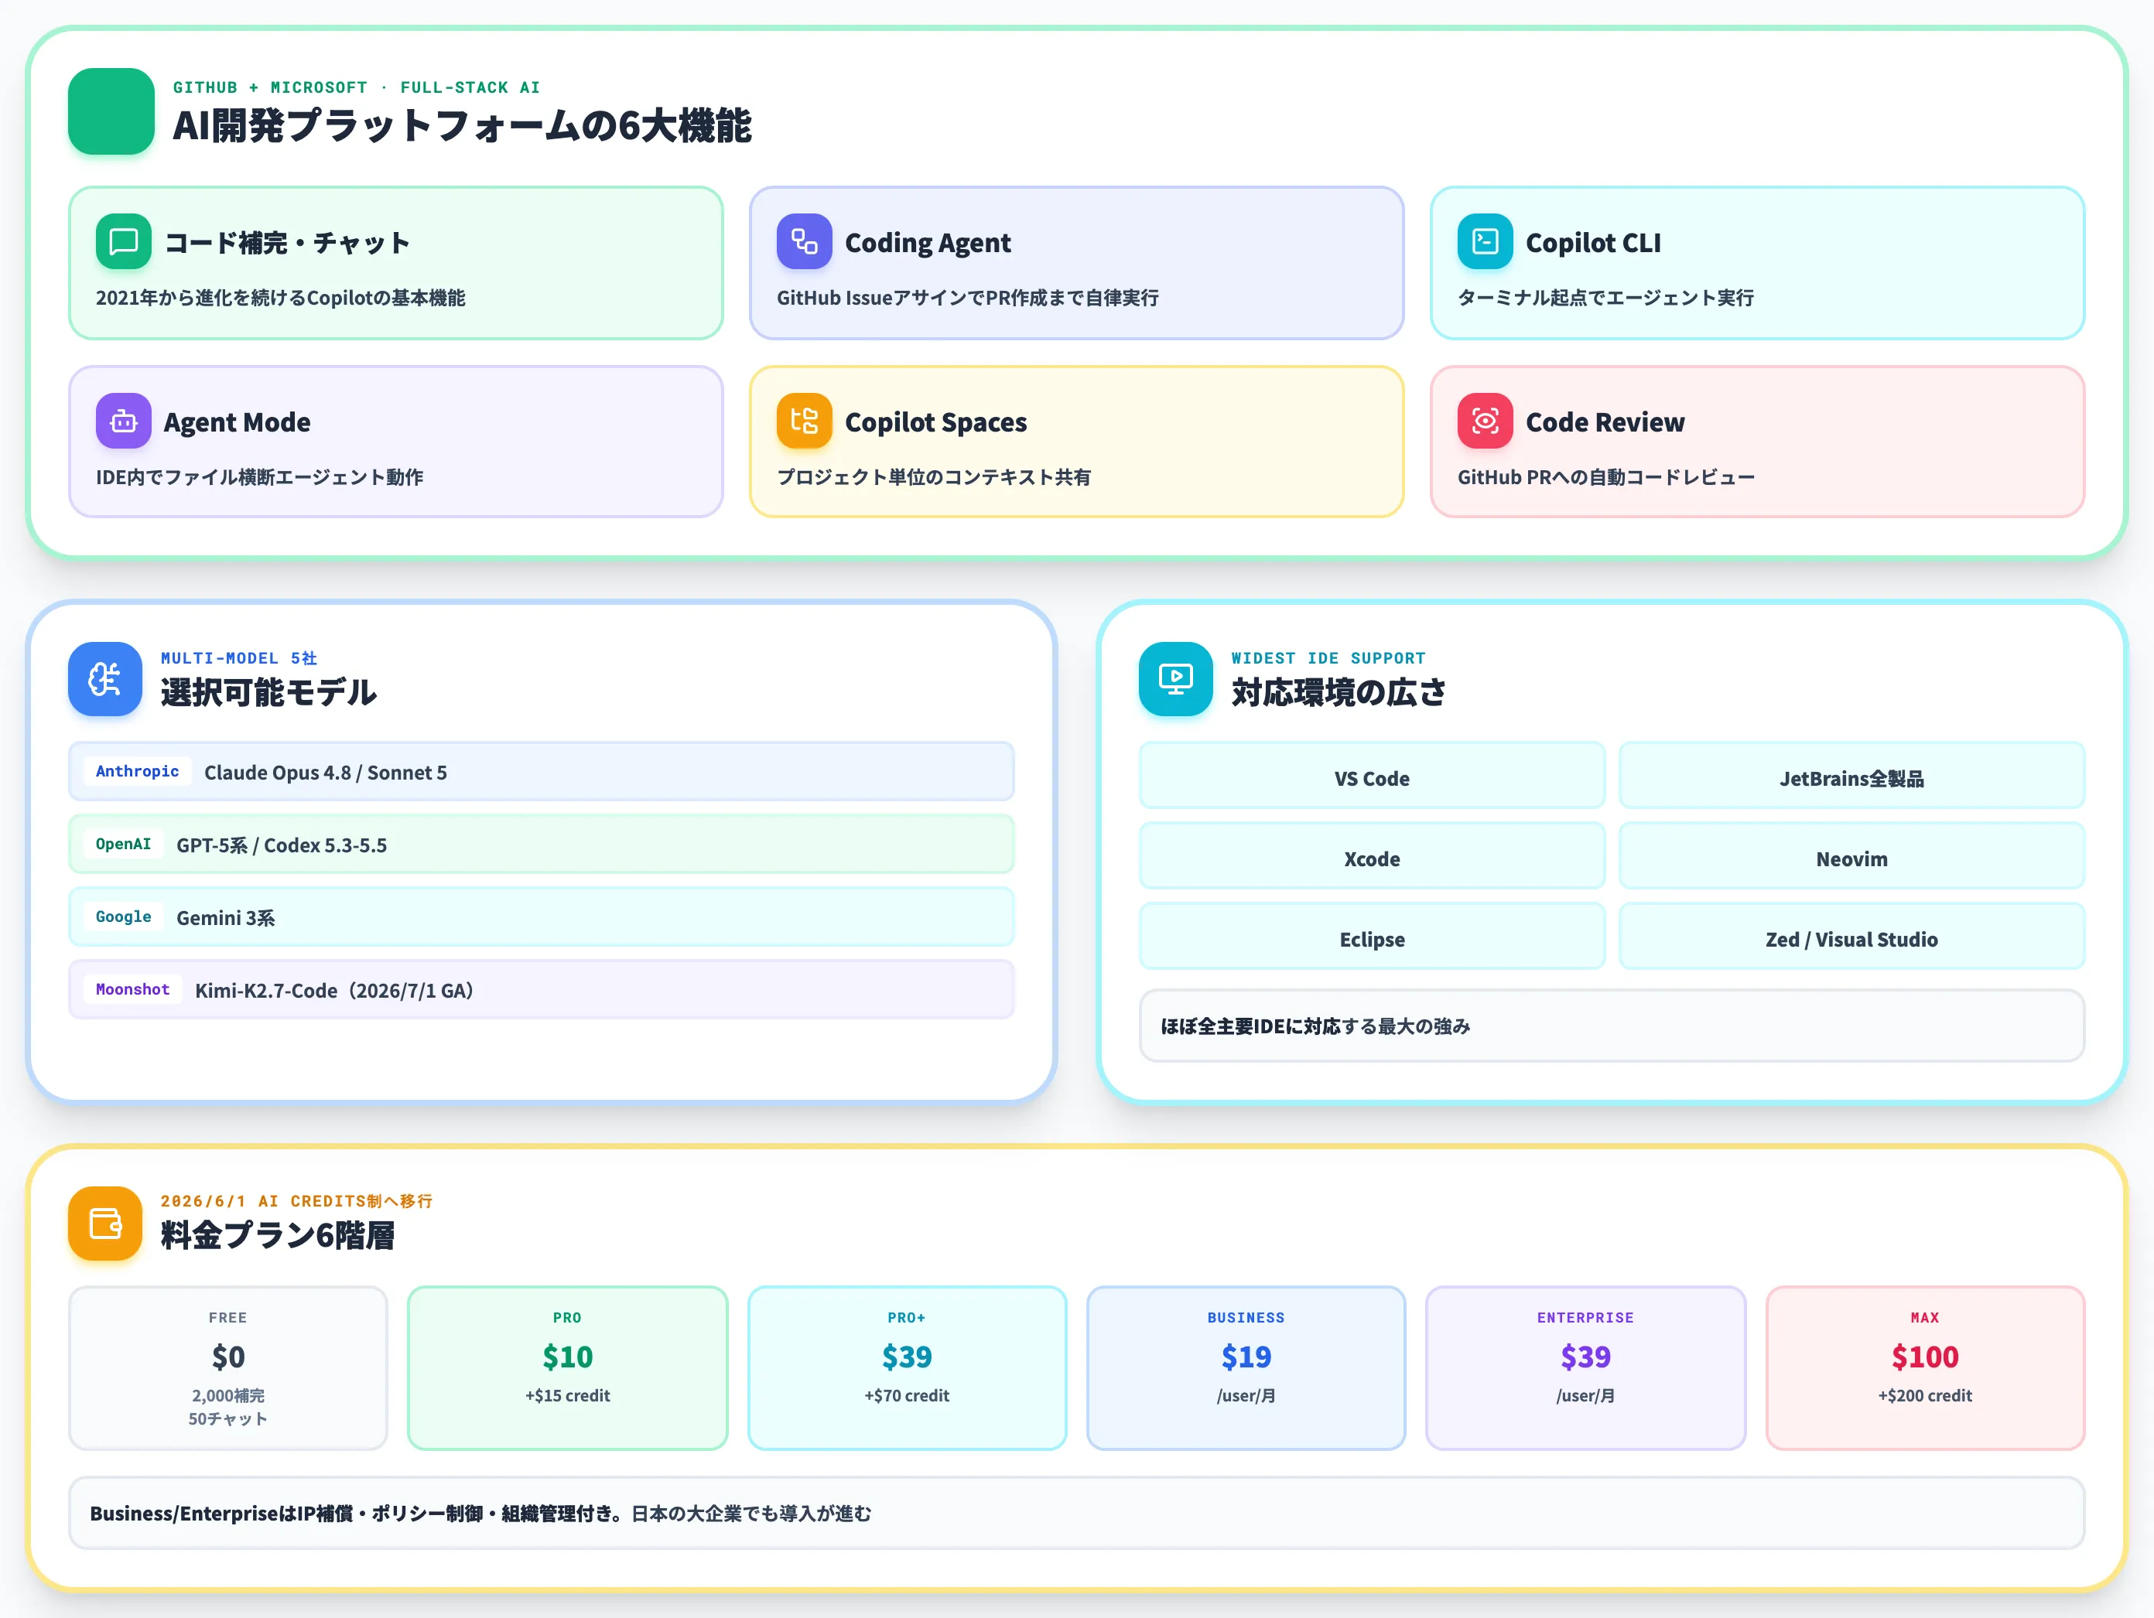Click the Copilot Spaces orange icon
This screenshot has width=2154, height=1618.
803,421
